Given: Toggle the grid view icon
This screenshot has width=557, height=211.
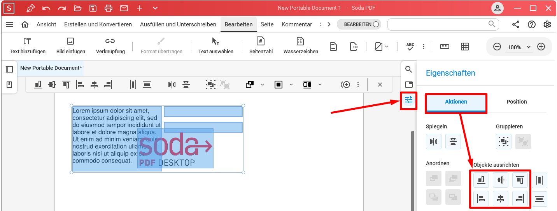Looking at the screenshot, I should coord(464,47).
